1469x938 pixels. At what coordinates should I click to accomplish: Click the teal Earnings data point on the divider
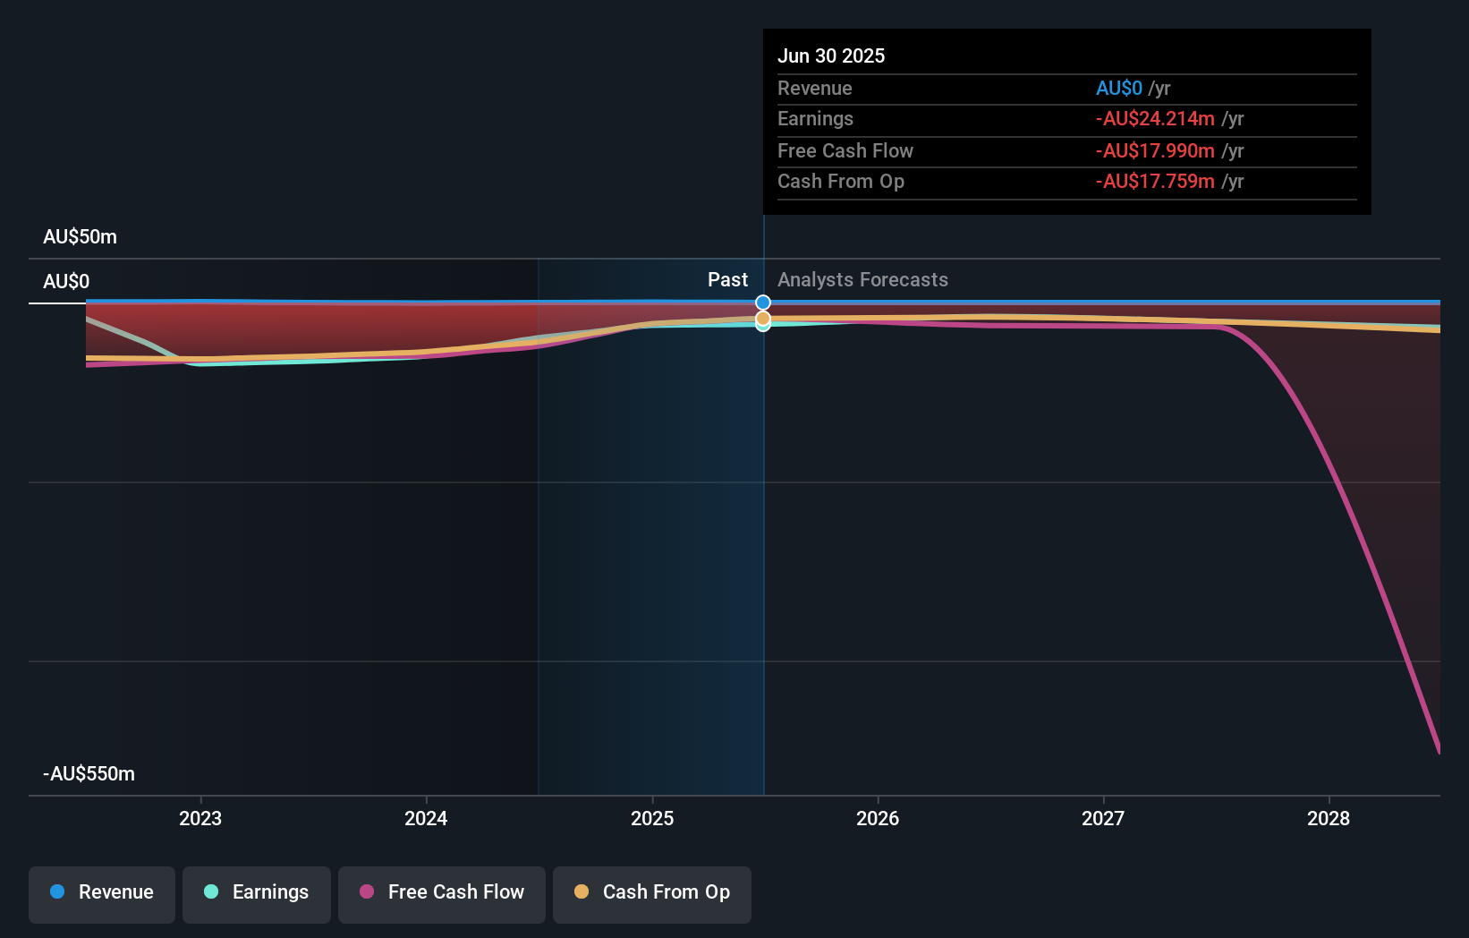(x=763, y=326)
